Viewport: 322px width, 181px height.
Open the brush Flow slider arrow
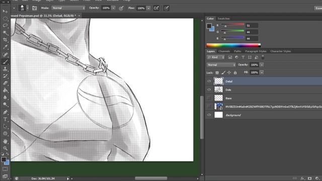(148, 8)
